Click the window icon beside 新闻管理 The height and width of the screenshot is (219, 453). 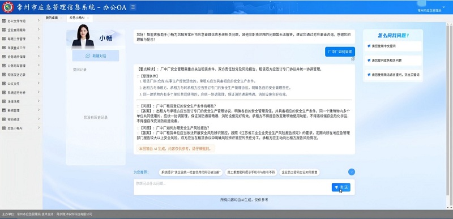tap(4, 110)
